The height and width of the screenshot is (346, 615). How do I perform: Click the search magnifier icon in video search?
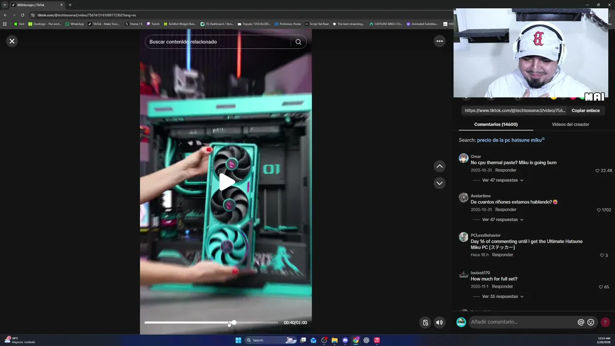[x=298, y=42]
